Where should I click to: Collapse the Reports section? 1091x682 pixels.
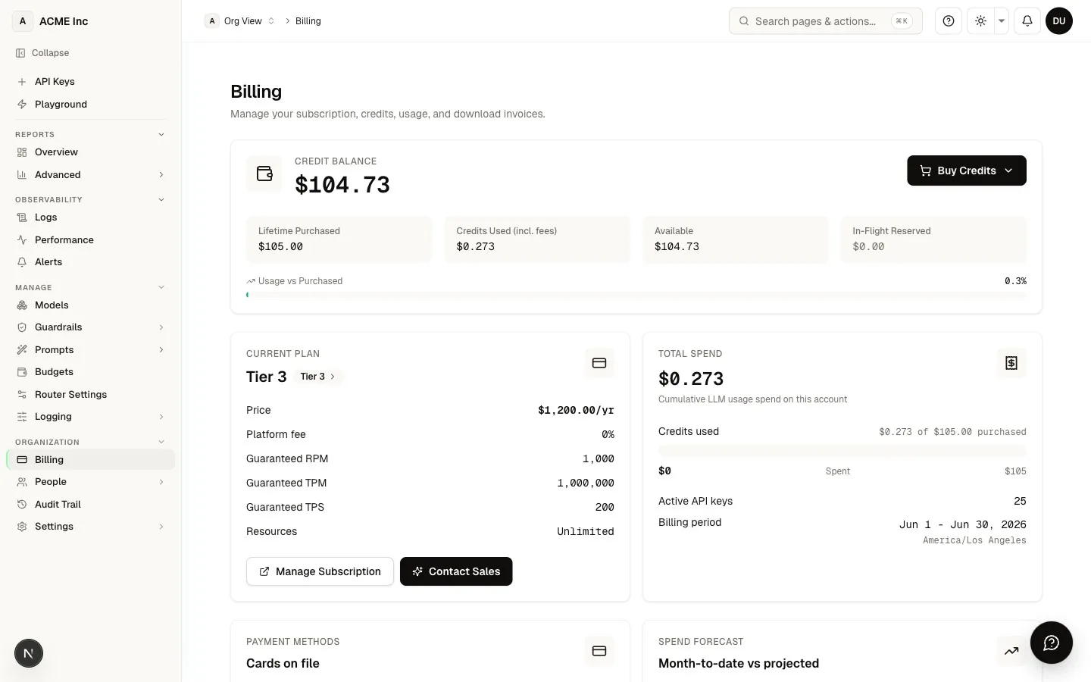click(161, 134)
